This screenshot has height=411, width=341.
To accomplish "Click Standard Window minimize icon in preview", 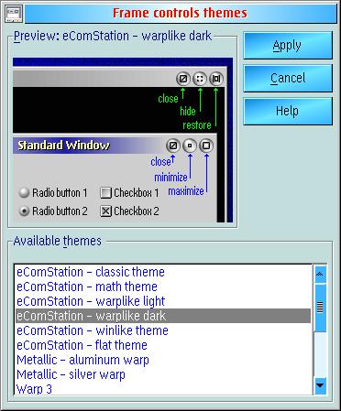I will pyautogui.click(x=190, y=146).
